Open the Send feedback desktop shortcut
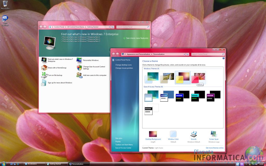 [x=5, y=21]
